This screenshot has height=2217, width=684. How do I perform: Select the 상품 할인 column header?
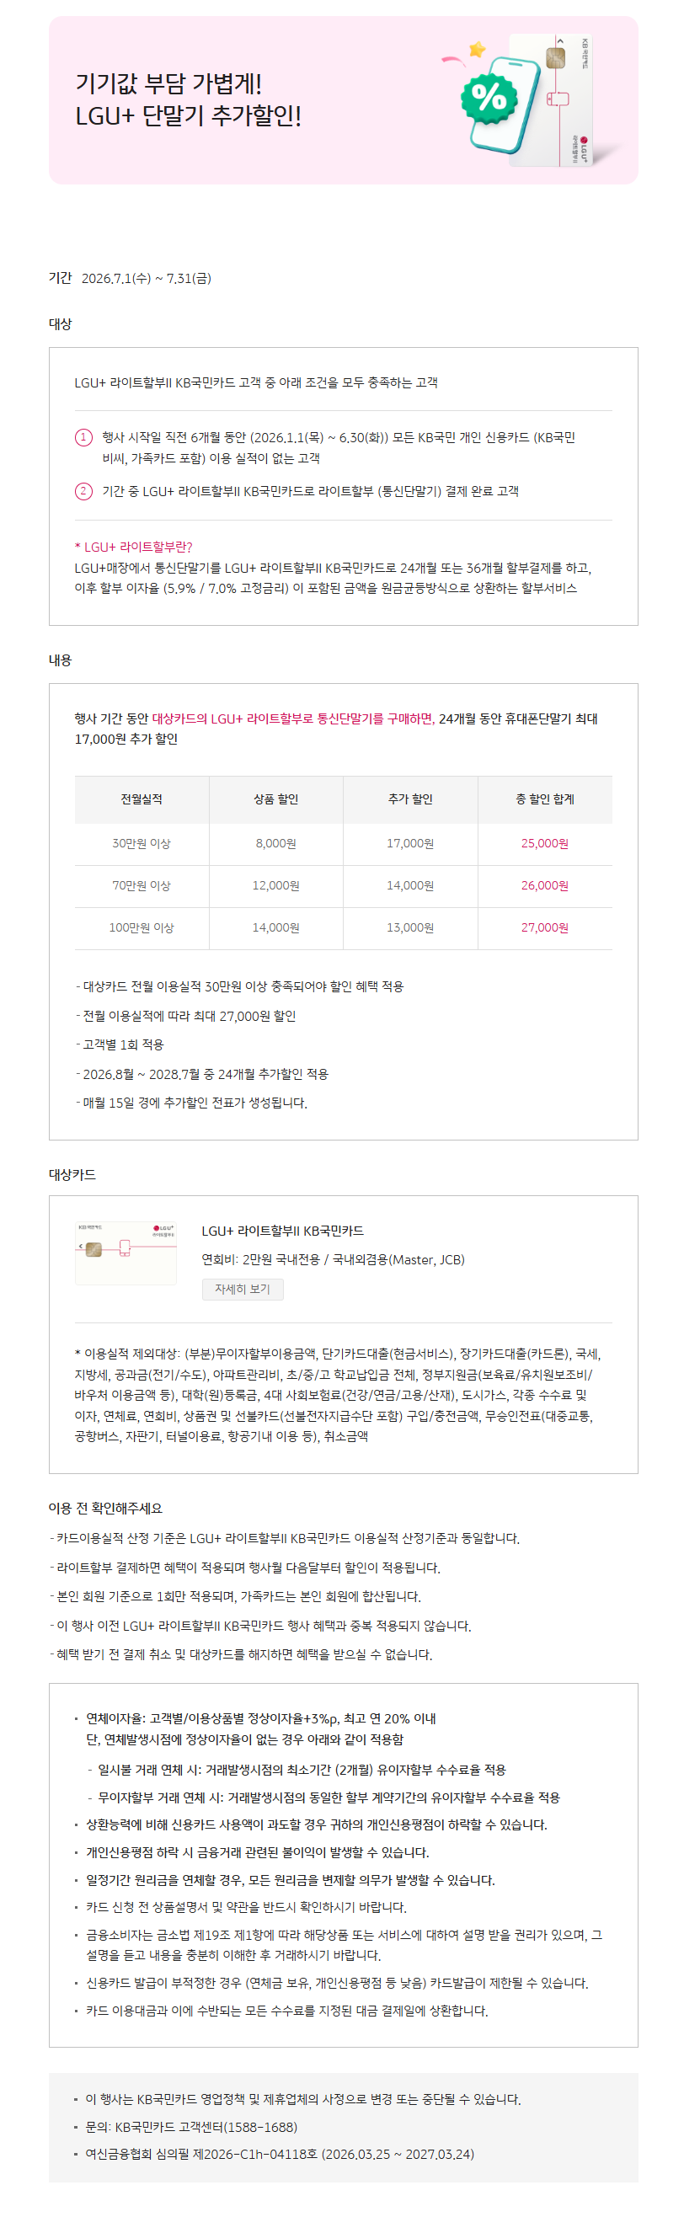coord(276,799)
